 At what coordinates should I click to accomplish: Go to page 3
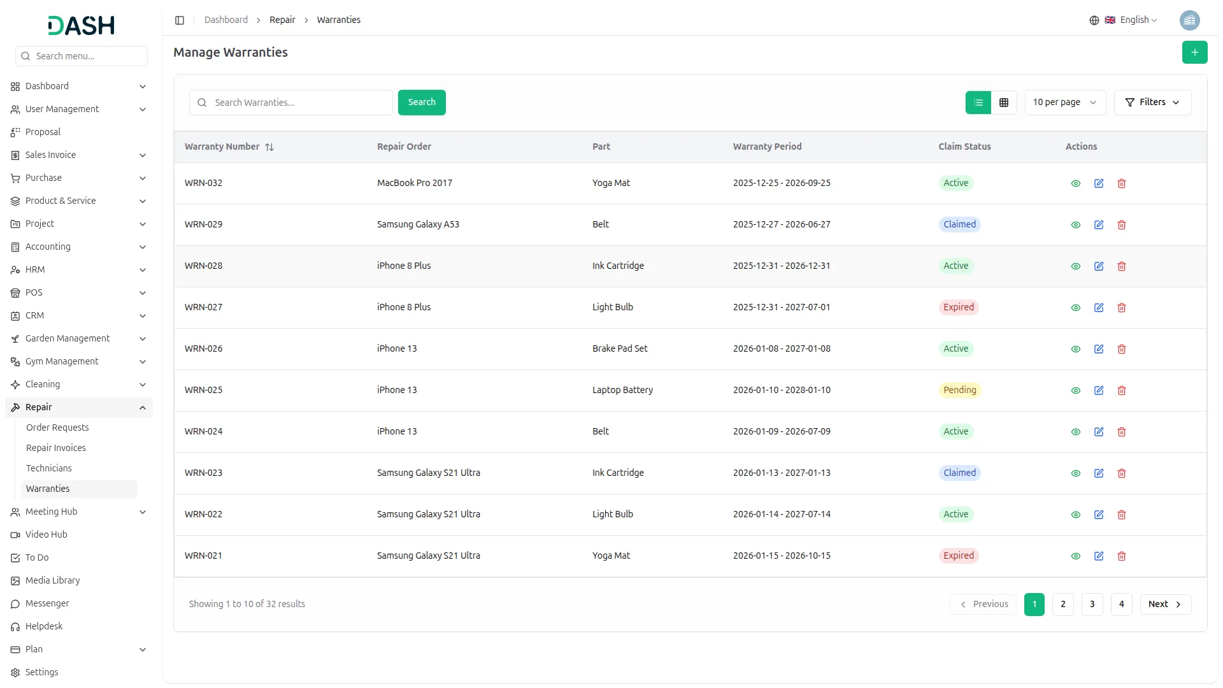(x=1092, y=605)
